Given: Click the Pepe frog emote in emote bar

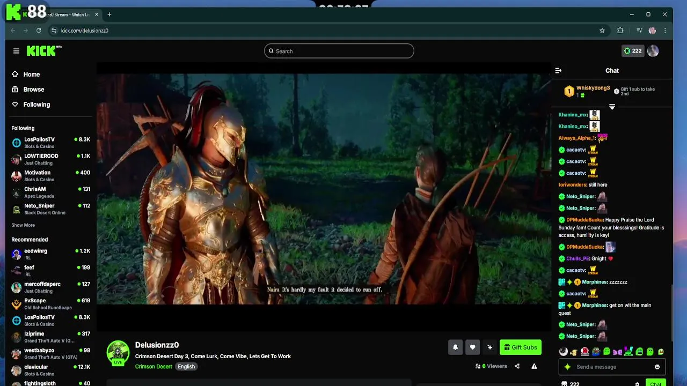Looking at the screenshot, I should coord(596,352).
